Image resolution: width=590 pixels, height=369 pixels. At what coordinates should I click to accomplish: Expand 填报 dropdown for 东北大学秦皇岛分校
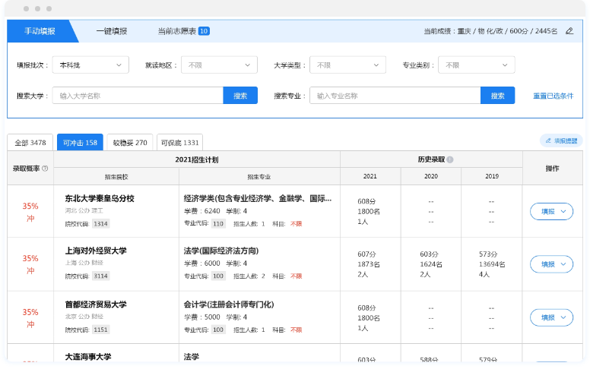(x=552, y=211)
